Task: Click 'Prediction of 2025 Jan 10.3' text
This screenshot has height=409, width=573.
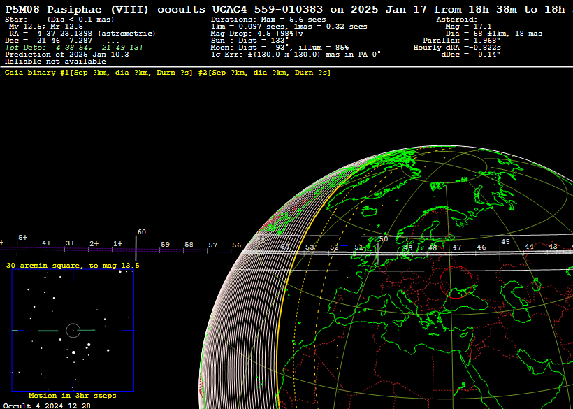Action: (x=67, y=55)
